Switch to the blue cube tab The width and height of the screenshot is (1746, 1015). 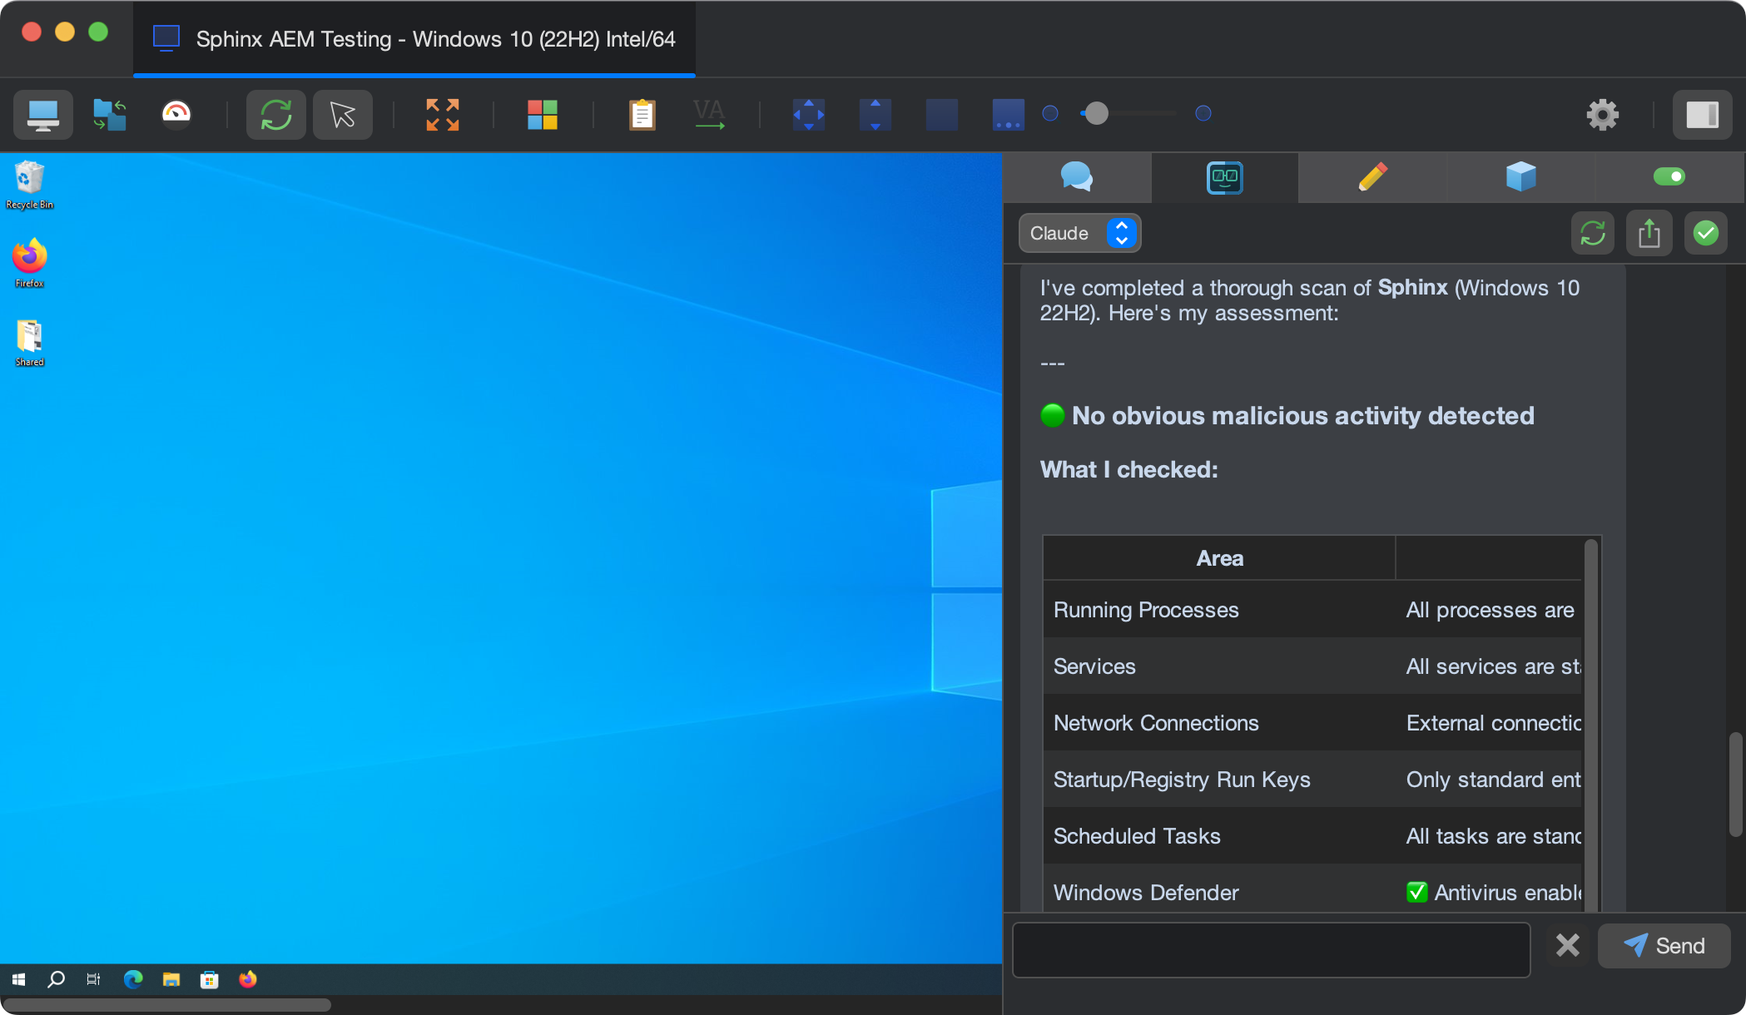[1520, 176]
